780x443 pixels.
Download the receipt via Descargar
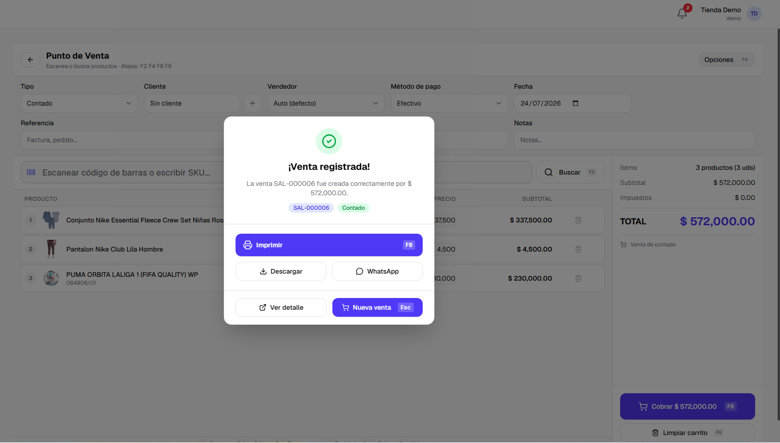281,271
